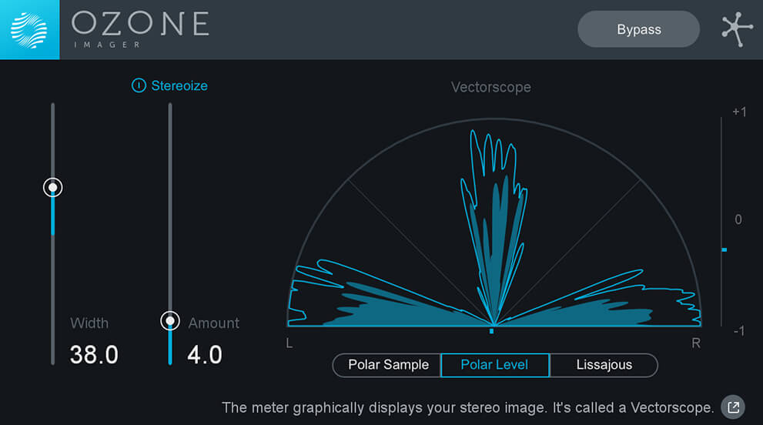Click the Vectorscope polar display
The image size is (763, 425).
tap(494, 223)
